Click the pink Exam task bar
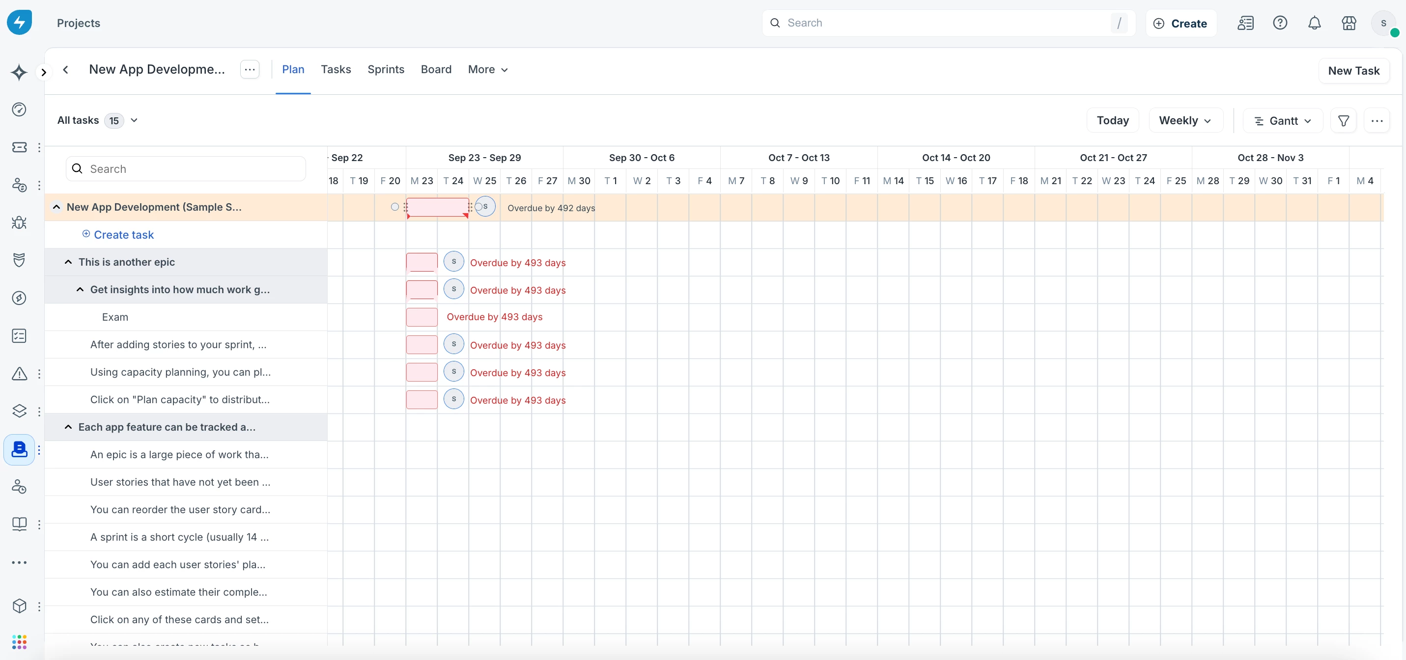This screenshot has width=1406, height=660. 422,317
